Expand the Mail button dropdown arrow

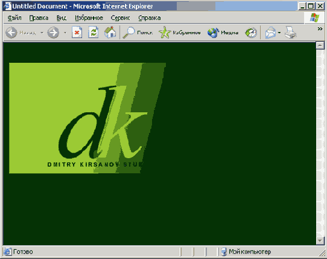point(279,33)
